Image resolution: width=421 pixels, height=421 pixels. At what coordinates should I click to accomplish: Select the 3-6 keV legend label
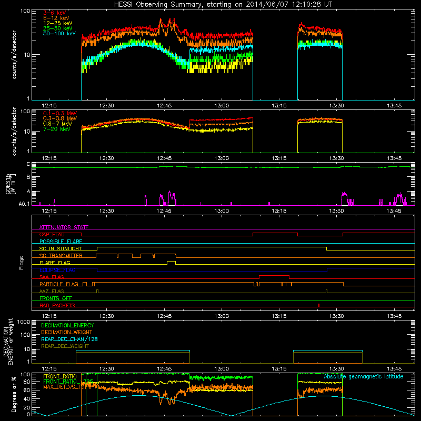[54, 13]
